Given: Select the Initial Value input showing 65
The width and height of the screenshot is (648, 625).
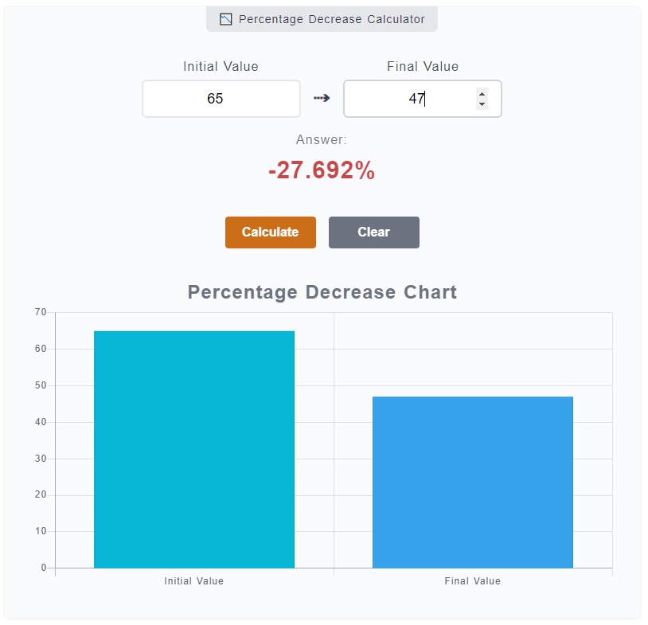Looking at the screenshot, I should pos(221,98).
